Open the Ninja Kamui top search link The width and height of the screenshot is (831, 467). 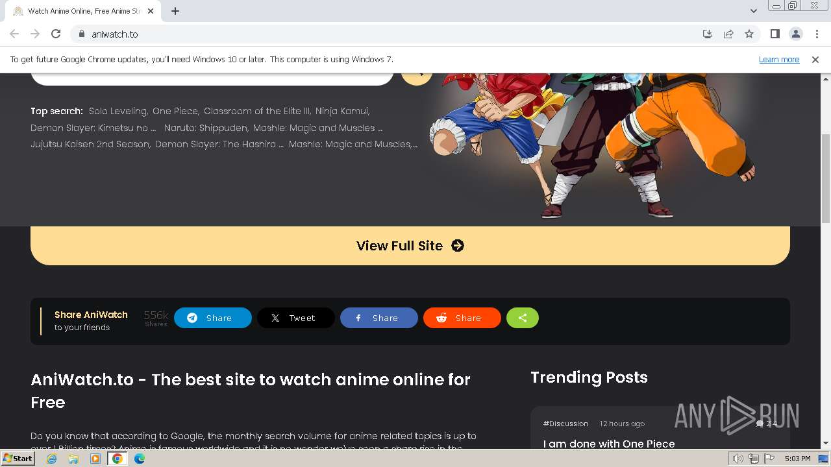coord(342,111)
